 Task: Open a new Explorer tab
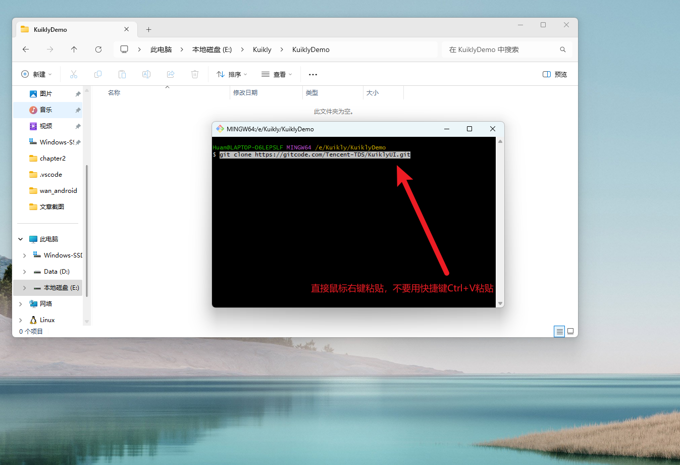click(148, 29)
